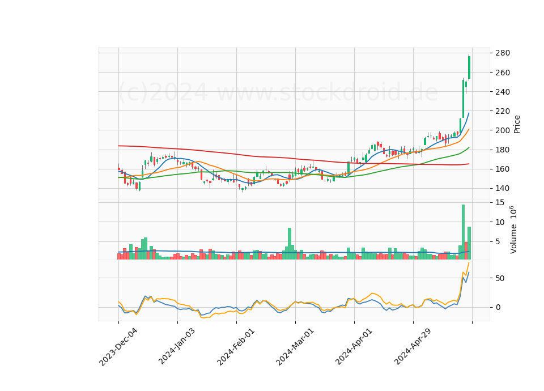The image size is (544, 391).
Task: Click the 220 price axis value
Action: (x=503, y=112)
